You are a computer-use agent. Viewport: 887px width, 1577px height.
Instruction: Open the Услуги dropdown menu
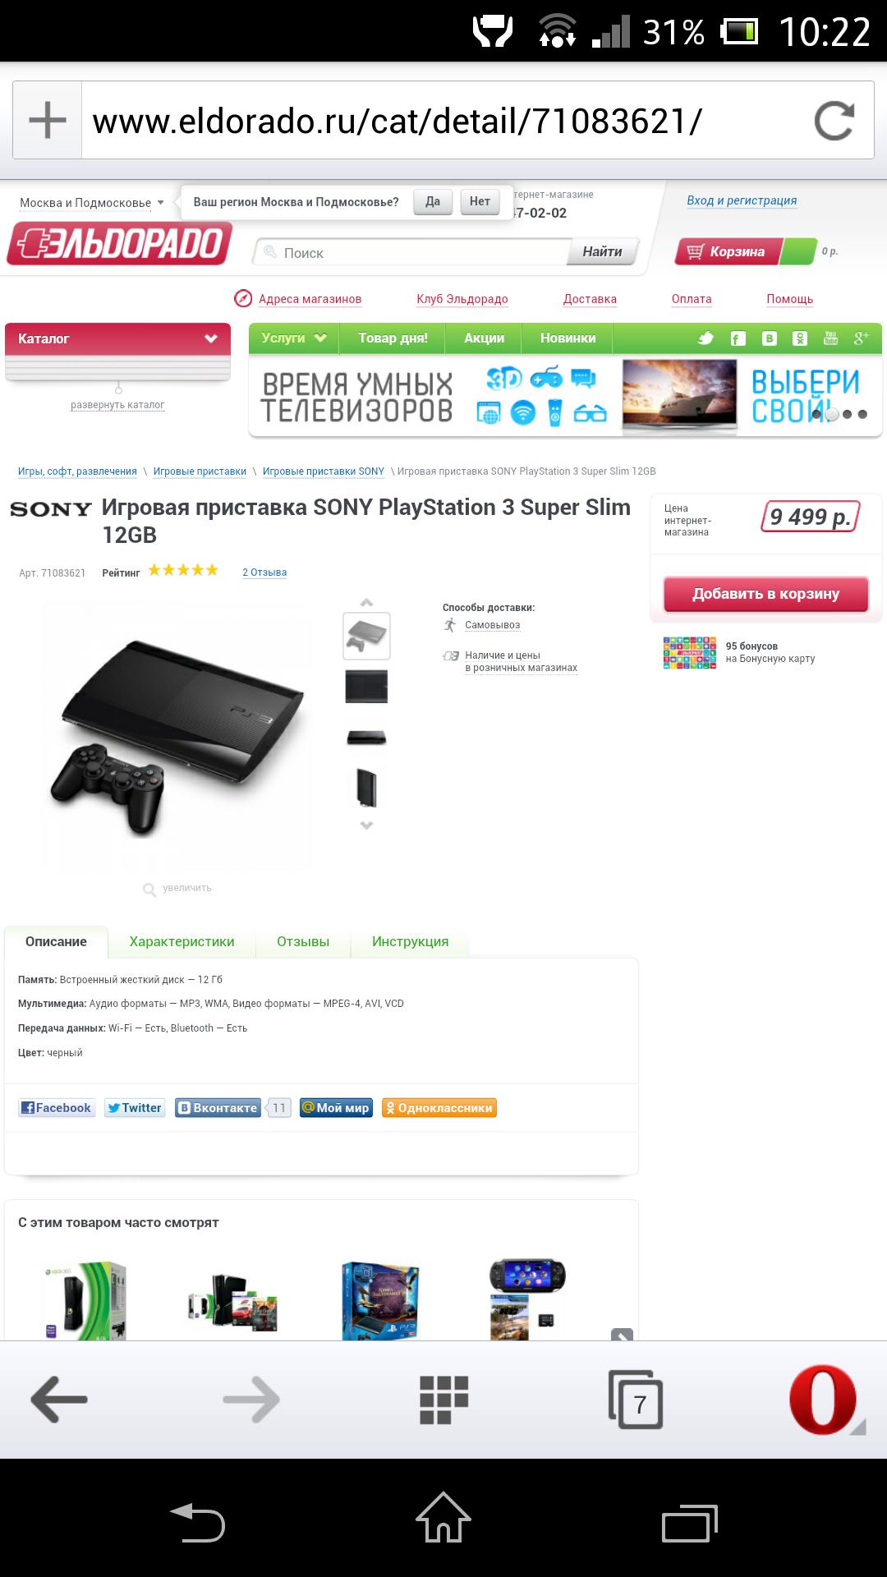pyautogui.click(x=293, y=338)
